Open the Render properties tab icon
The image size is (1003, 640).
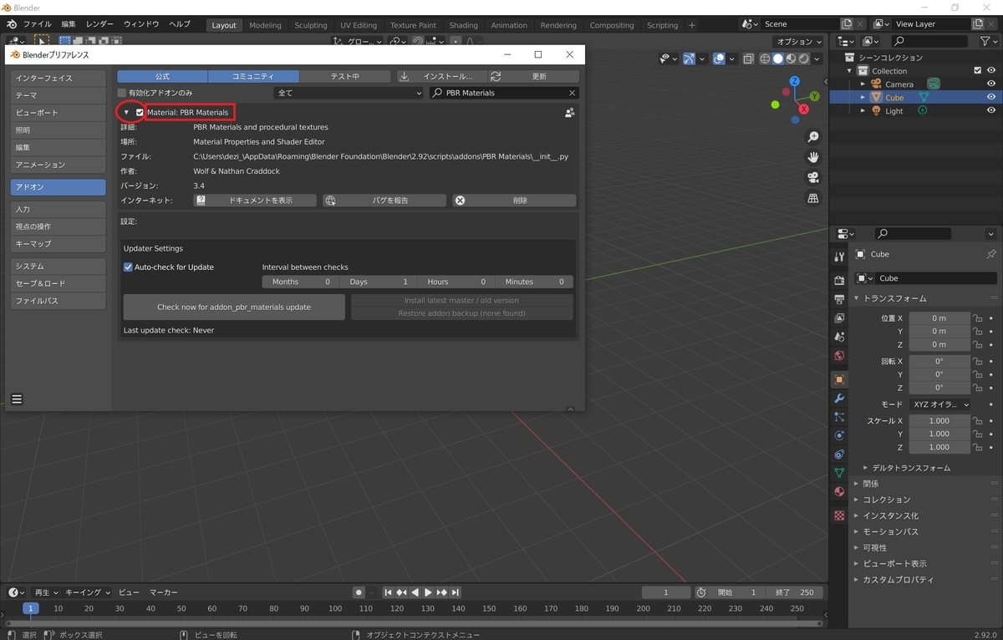[x=839, y=280]
